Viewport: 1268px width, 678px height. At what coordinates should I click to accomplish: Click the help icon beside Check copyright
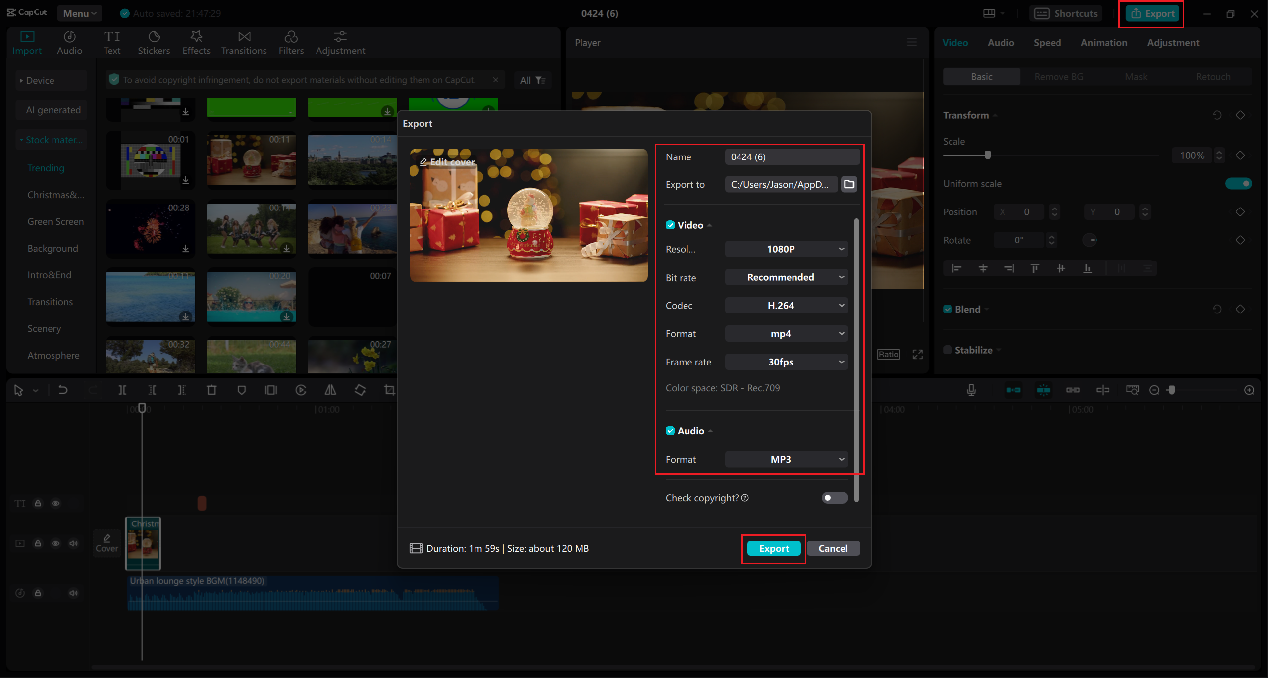coord(745,498)
